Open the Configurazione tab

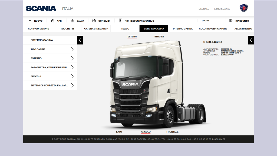pyautogui.click(x=38, y=29)
